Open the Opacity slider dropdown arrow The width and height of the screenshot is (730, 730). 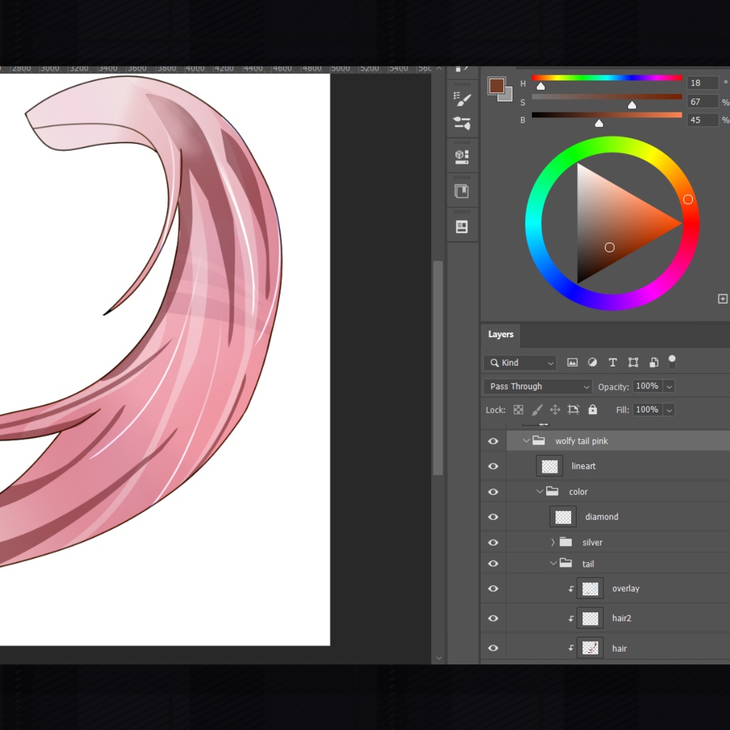[x=669, y=386]
